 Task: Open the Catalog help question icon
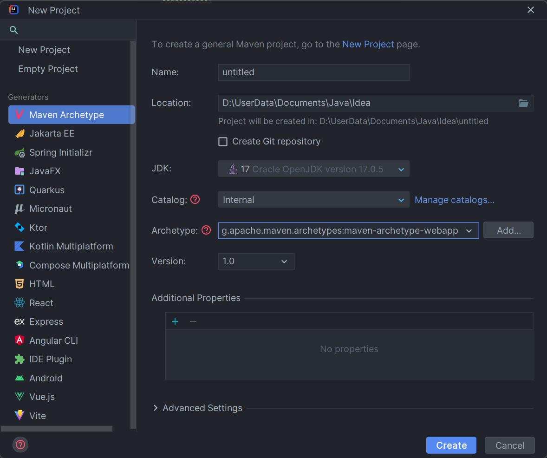point(195,200)
